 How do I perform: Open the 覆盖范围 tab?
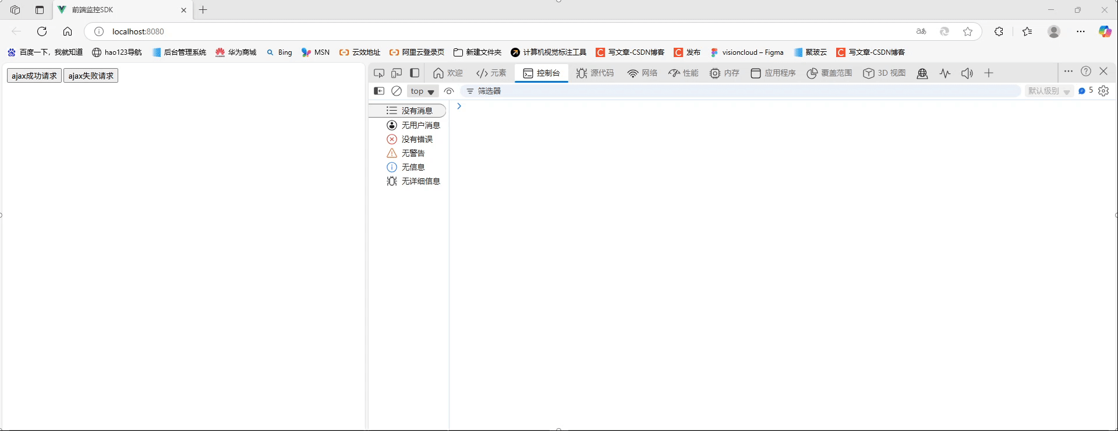pos(829,73)
